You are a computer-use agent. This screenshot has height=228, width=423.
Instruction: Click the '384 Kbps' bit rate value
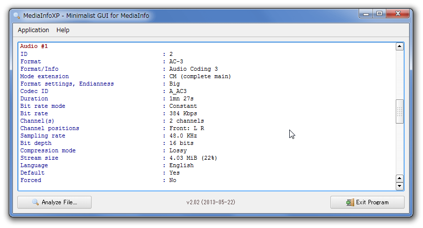pyautogui.click(x=183, y=113)
